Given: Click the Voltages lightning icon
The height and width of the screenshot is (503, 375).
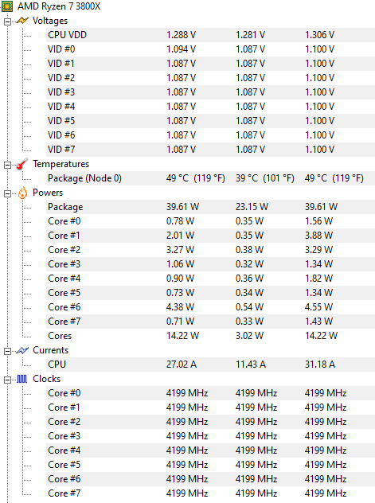Looking at the screenshot, I should click(x=22, y=21).
